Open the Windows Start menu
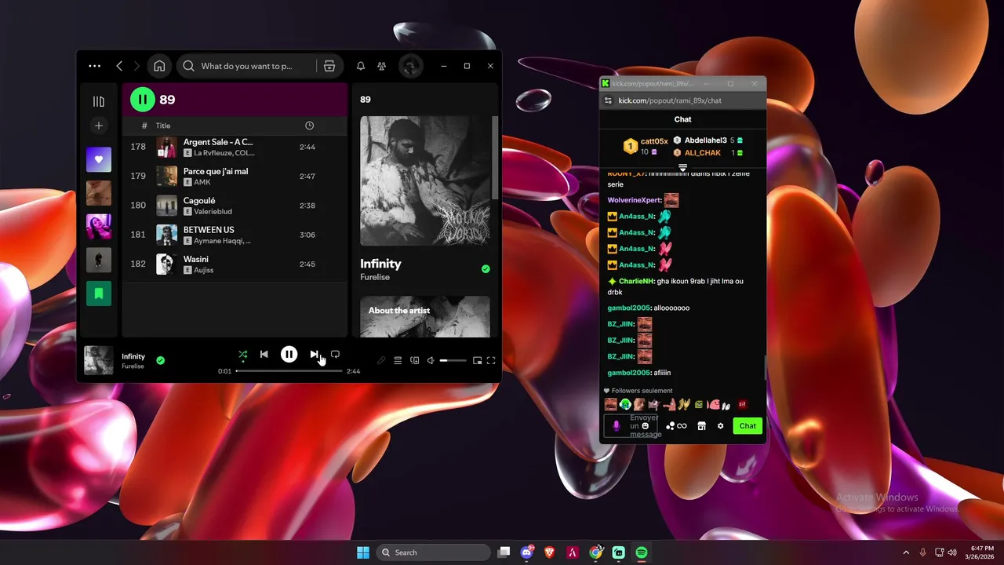The width and height of the screenshot is (1004, 565). [x=363, y=552]
